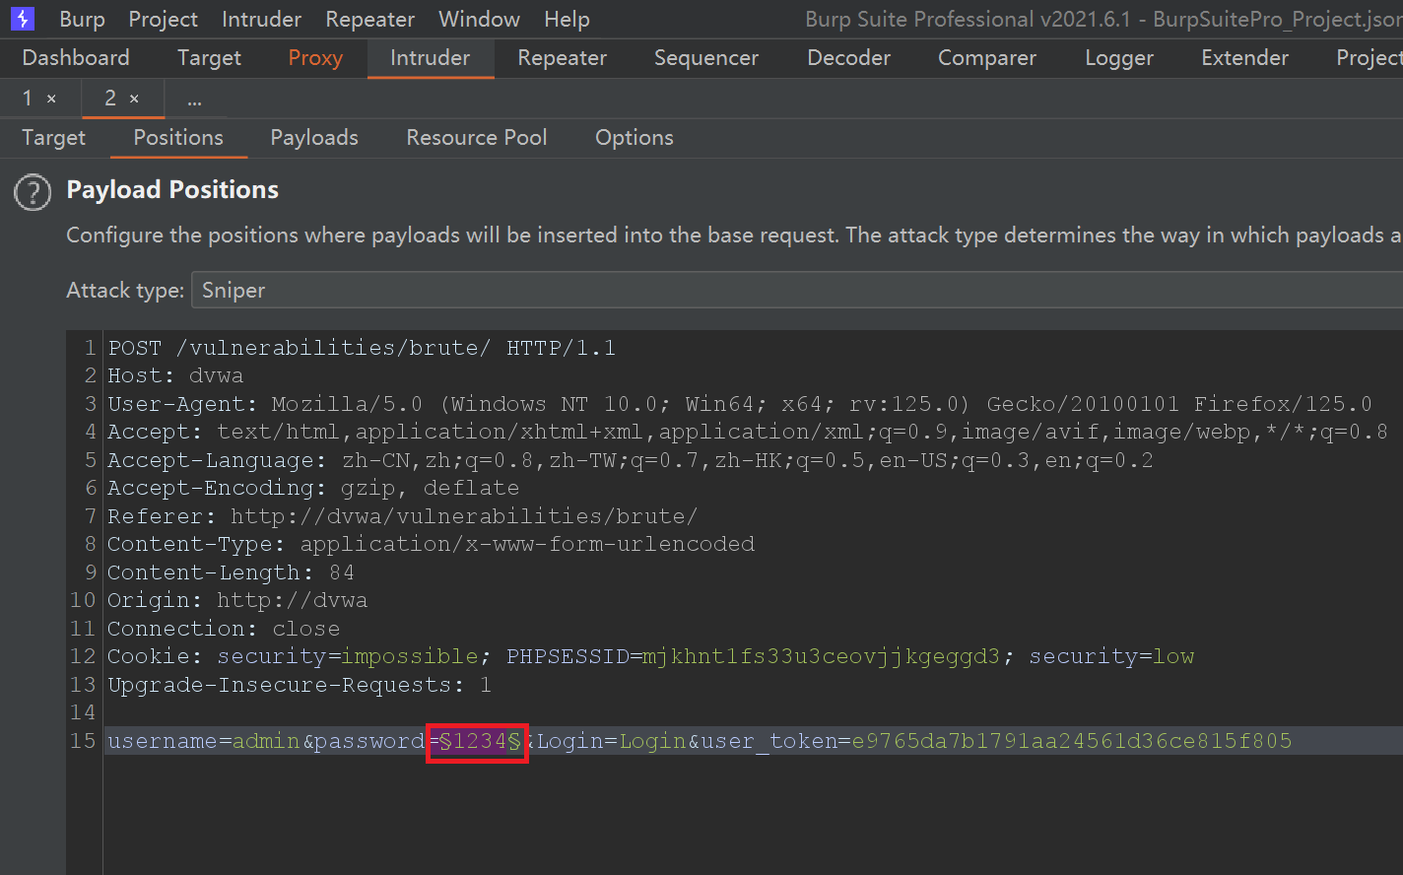
Task: Click the 'Login=Login' parameter
Action: (x=611, y=741)
